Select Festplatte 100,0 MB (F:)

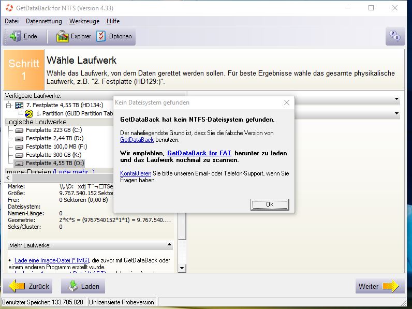[56, 146]
